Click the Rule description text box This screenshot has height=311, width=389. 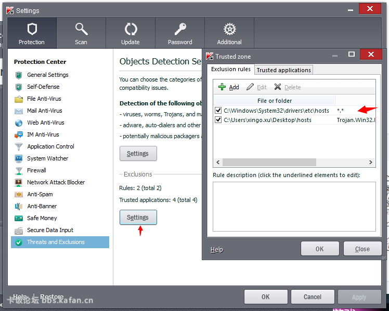click(x=294, y=207)
